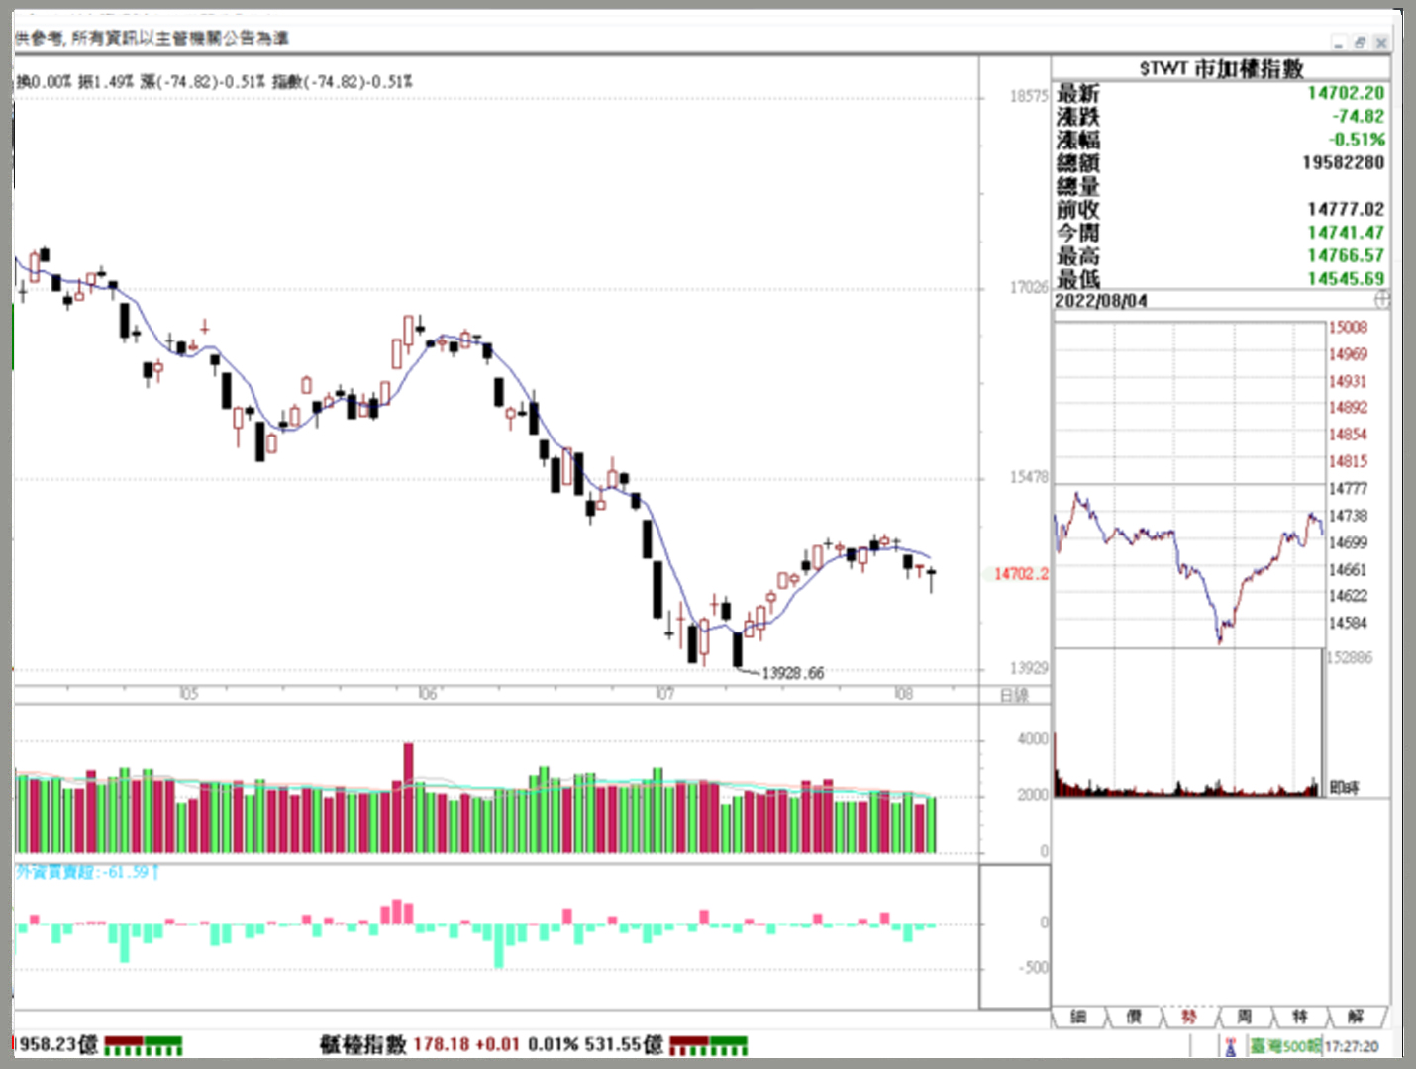
Task: Click the 15478 price axis label
Action: 1029,477
